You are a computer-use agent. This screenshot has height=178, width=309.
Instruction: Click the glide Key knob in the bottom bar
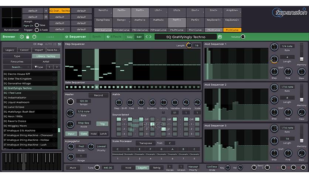tap(228, 167)
